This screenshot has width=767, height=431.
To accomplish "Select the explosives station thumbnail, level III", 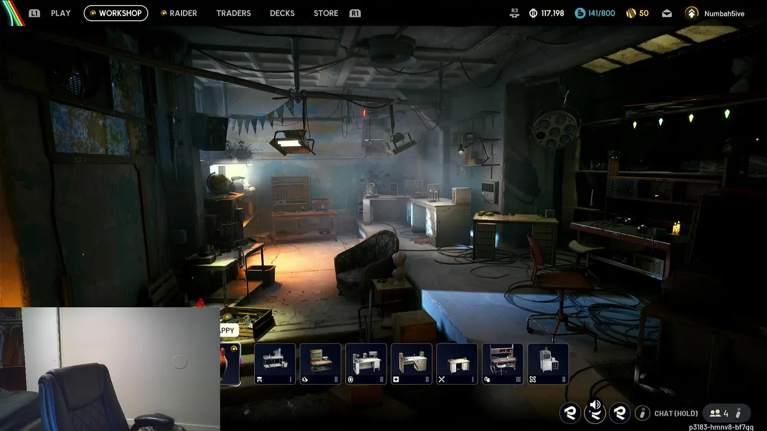I will tap(503, 364).
